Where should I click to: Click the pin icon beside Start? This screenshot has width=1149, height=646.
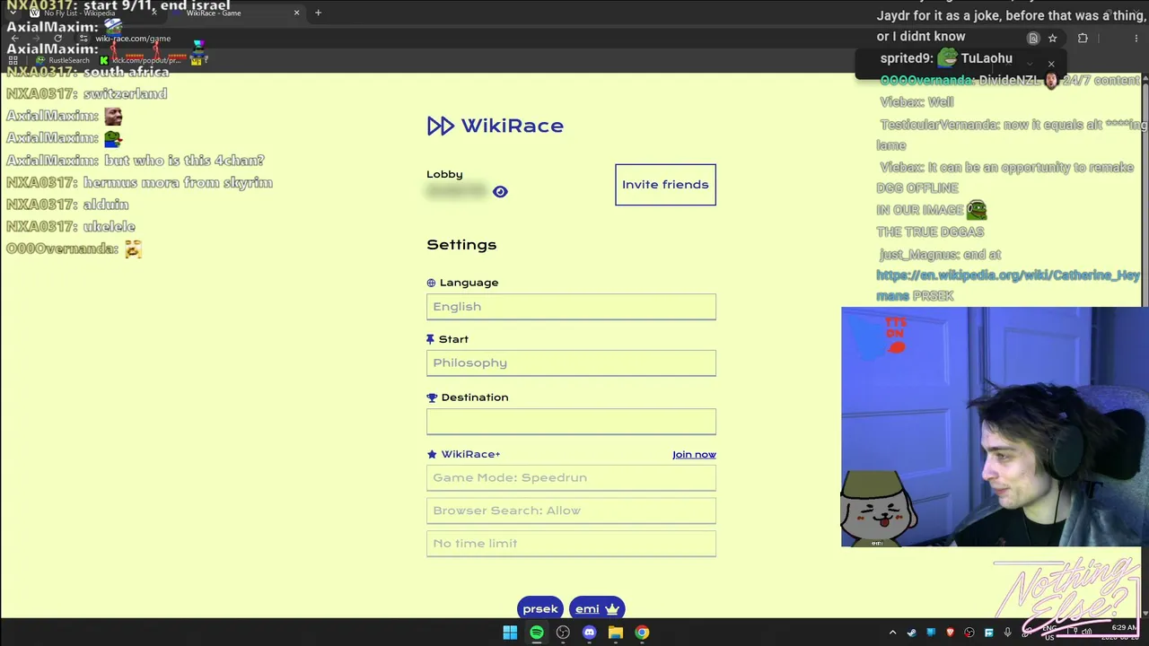click(x=430, y=339)
